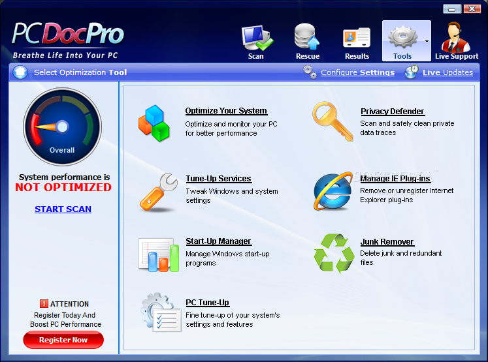Click the Results tab label
488x362 pixels.
coord(357,56)
